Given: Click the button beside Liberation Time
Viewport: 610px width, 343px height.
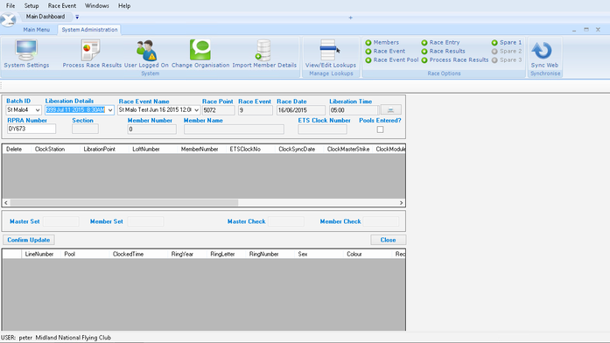Looking at the screenshot, I should coord(390,110).
